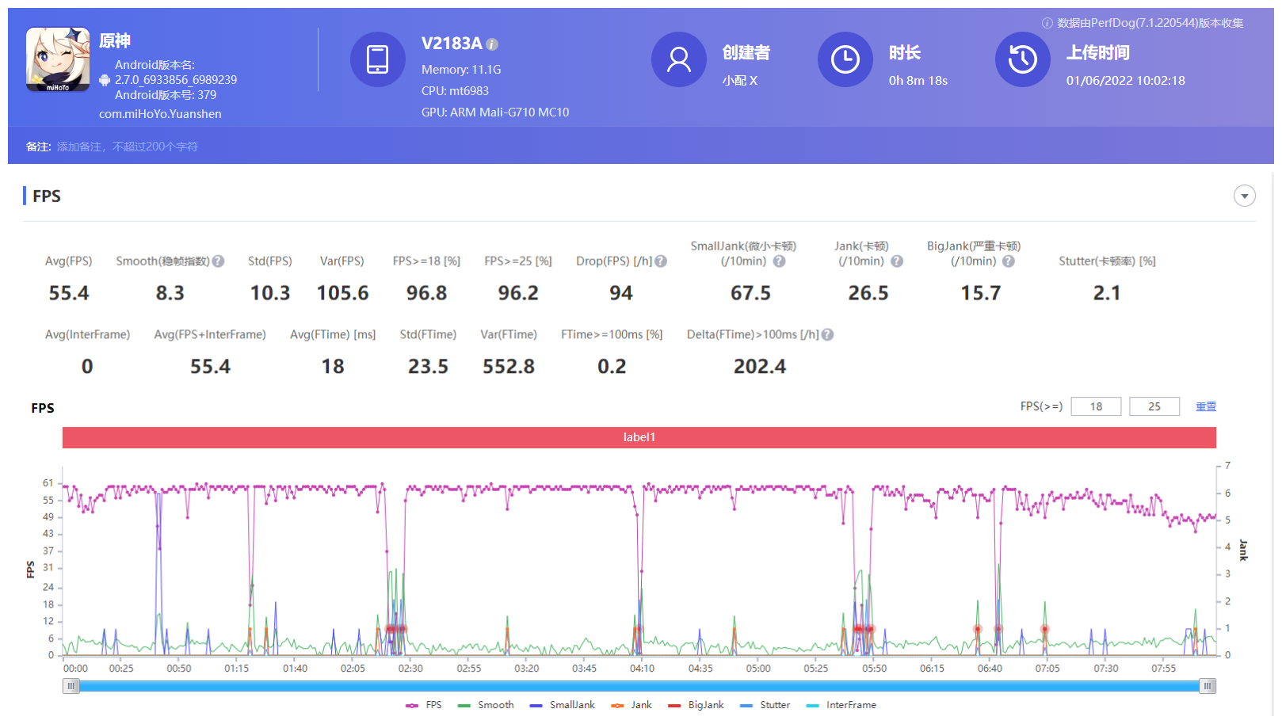Viewport: 1282px width, 724px height.
Task: Click the 原神 game icon
Action: click(x=57, y=59)
